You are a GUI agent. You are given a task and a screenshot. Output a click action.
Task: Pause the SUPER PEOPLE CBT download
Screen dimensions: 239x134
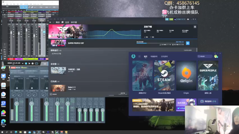(x=188, y=43)
